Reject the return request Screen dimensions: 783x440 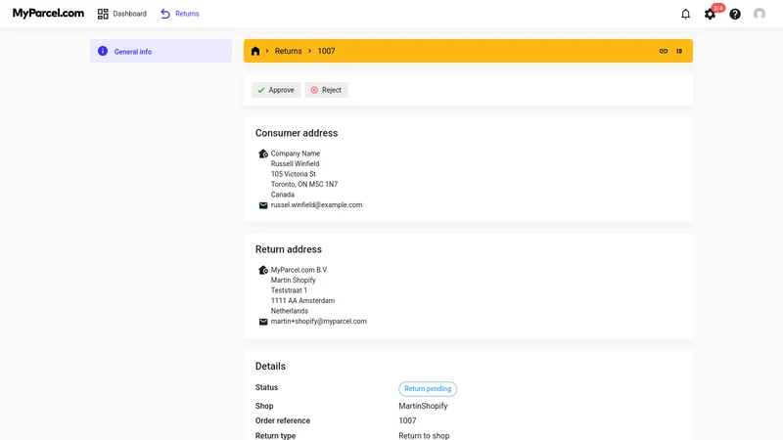tap(327, 90)
